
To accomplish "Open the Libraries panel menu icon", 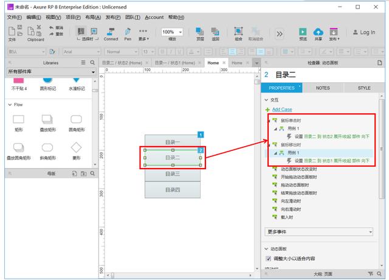I will click(83, 63).
